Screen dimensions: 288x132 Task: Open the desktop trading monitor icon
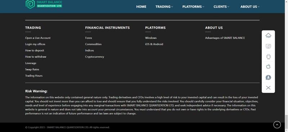tap(268, 46)
